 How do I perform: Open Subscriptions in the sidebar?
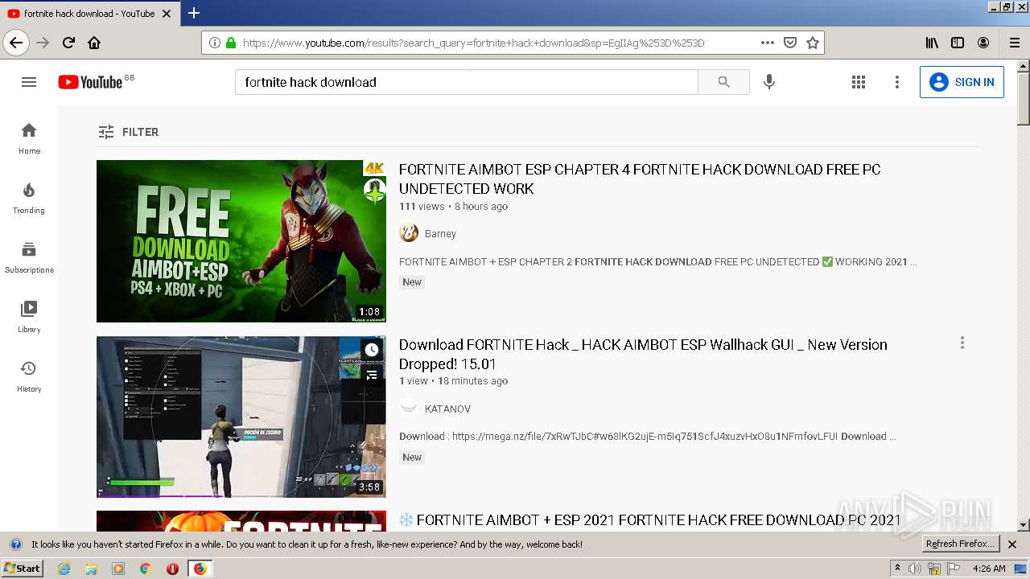pyautogui.click(x=29, y=257)
